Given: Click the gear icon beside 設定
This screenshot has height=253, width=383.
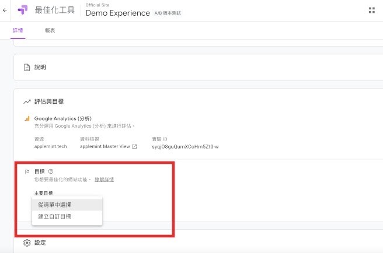Looking at the screenshot, I should pyautogui.click(x=26, y=243).
